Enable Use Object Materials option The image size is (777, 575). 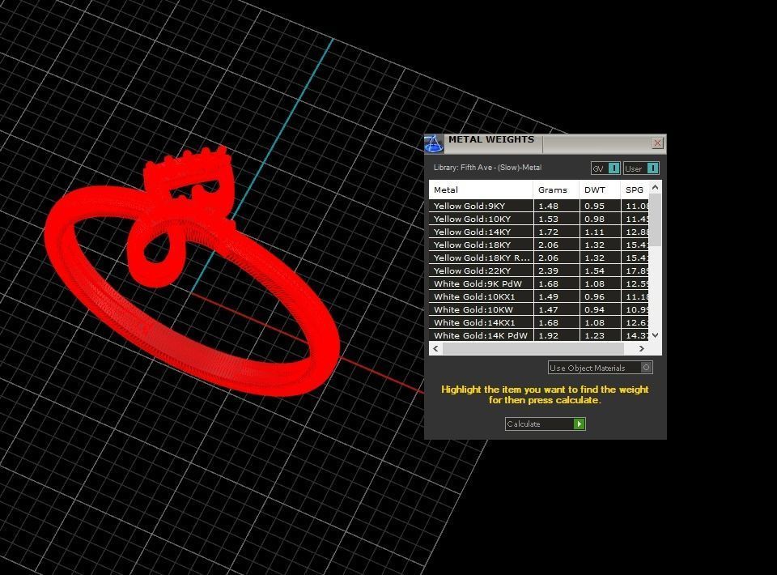coord(600,368)
